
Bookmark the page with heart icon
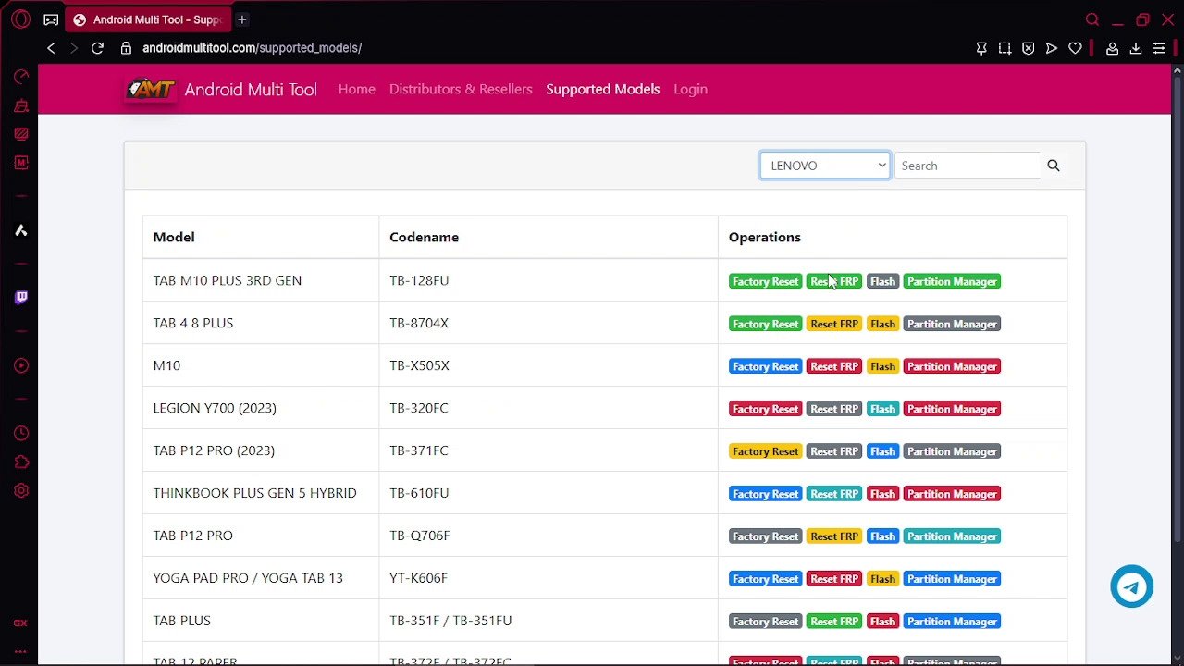[1075, 48]
